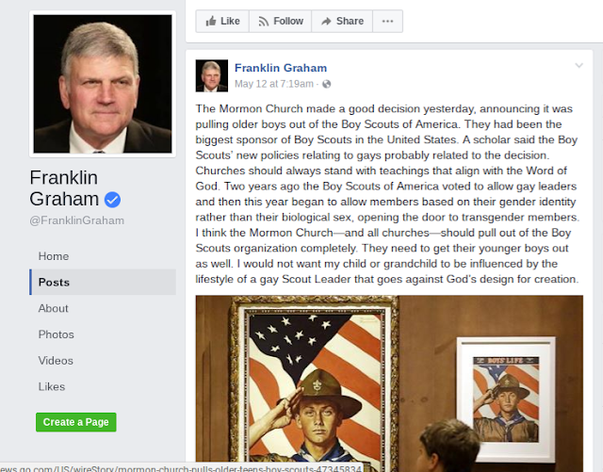The width and height of the screenshot is (603, 472).
Task: Click the globe public-privacy icon
Action: click(x=327, y=84)
